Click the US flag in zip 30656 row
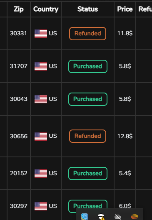The height and width of the screenshot is (220, 152). pos(41,137)
